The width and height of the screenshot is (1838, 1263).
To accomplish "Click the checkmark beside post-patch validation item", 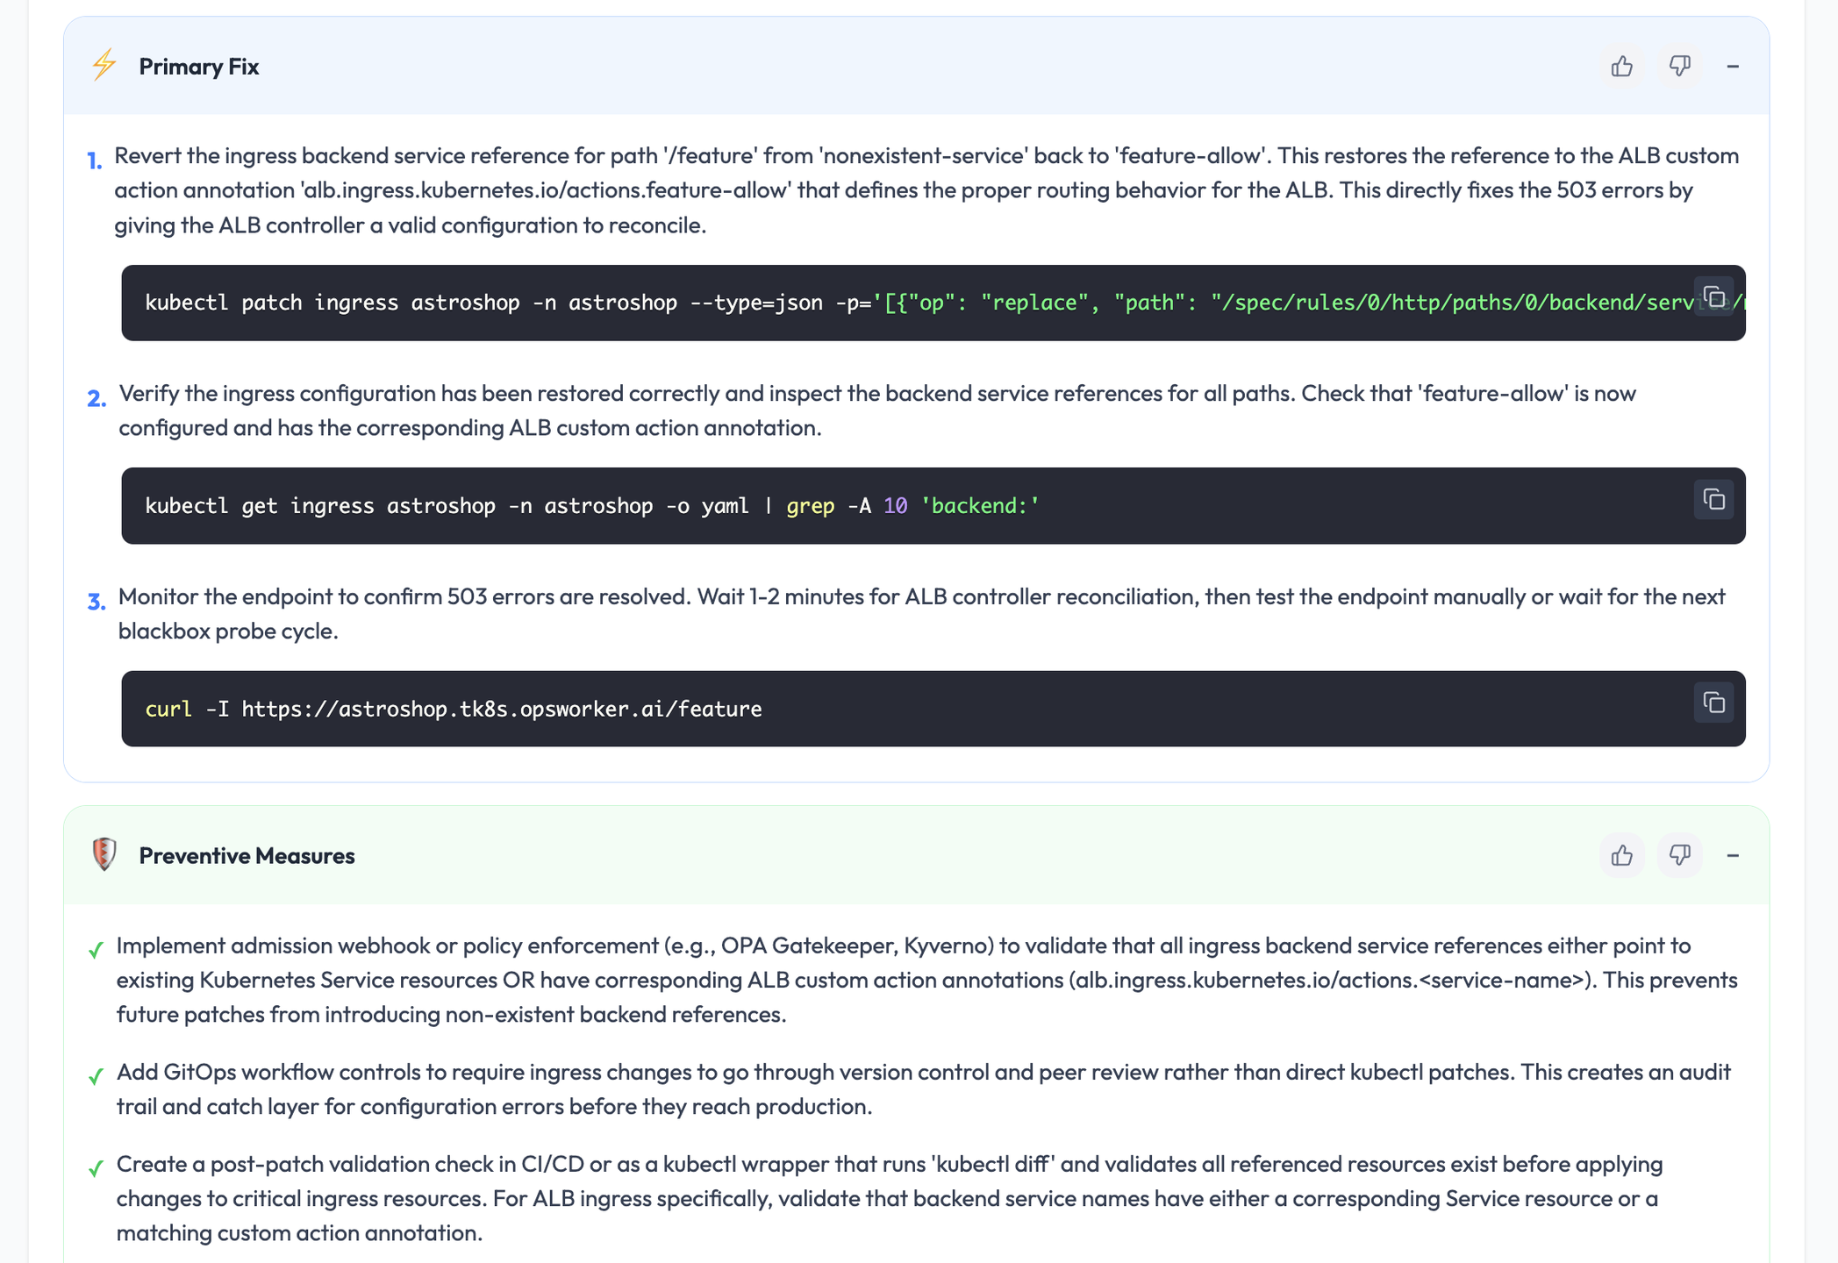I will pos(96,1167).
